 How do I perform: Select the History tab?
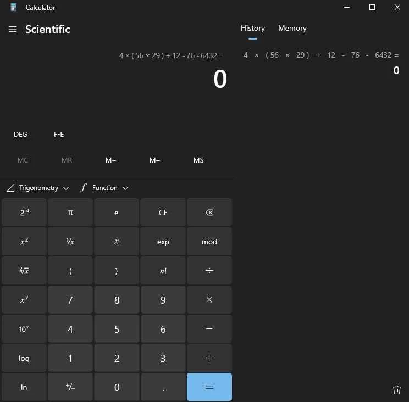tap(252, 29)
